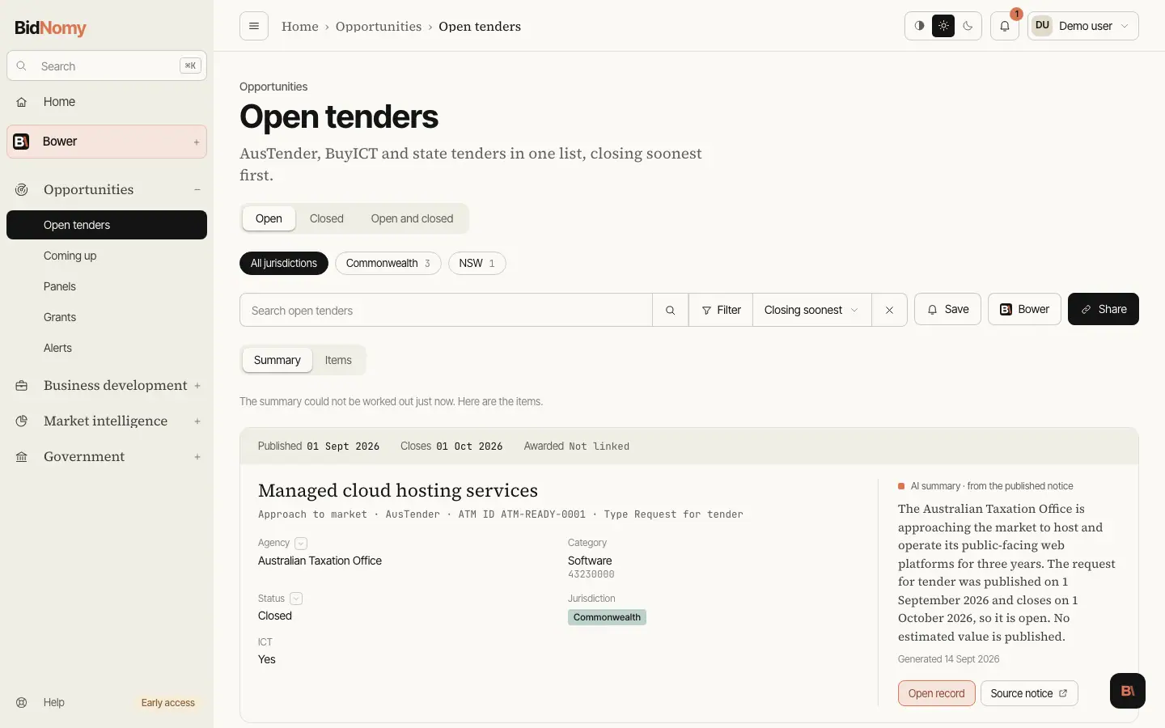Open the Closing soonest sort dropdown
Viewport: 1165px width, 728px height.
[811, 310]
